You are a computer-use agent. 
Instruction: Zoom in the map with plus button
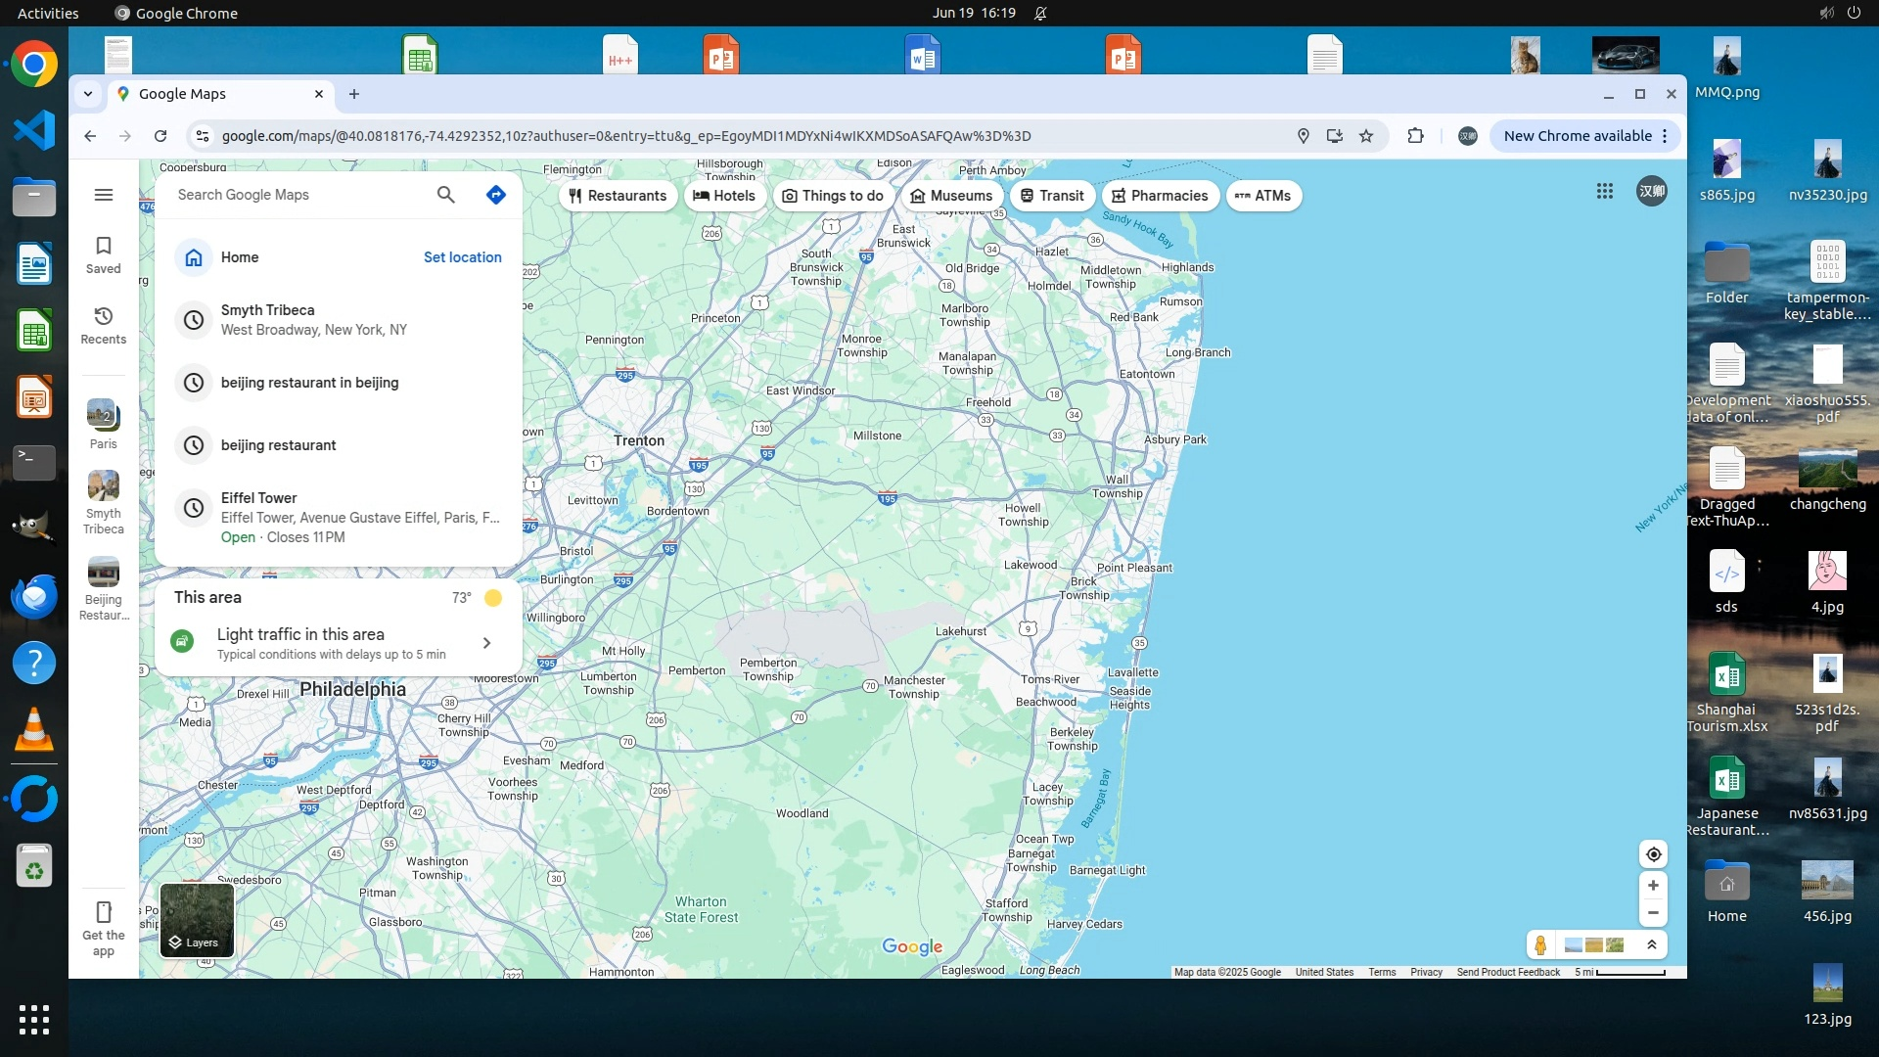point(1653,886)
